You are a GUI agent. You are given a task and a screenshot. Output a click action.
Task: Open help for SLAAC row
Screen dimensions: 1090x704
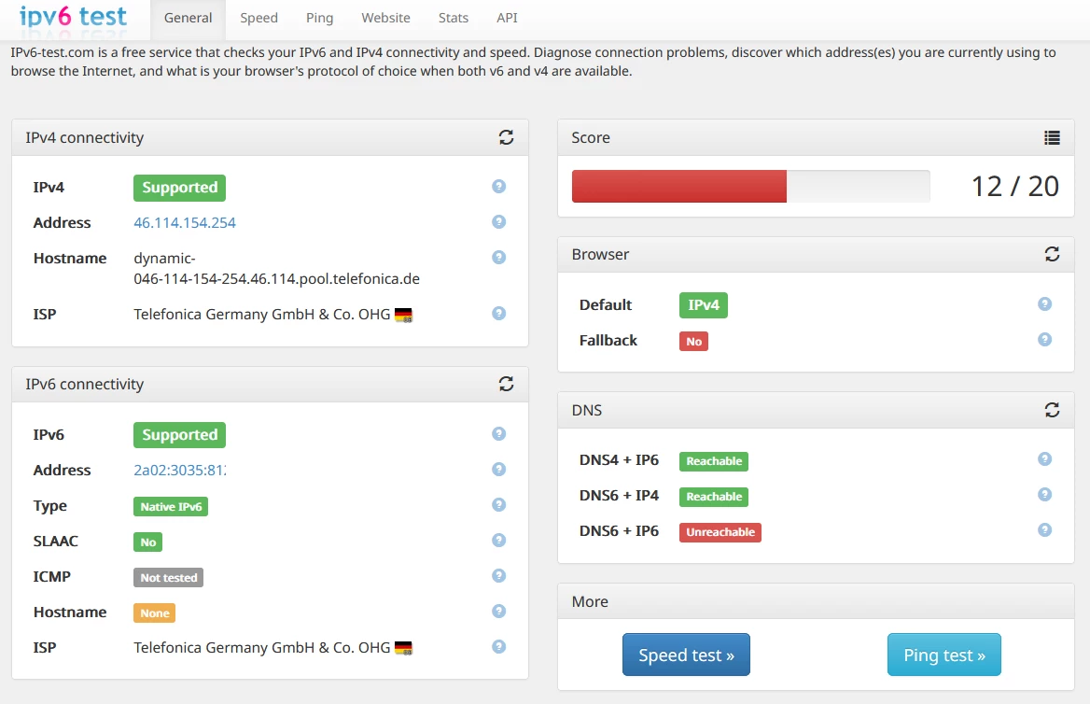(x=498, y=541)
